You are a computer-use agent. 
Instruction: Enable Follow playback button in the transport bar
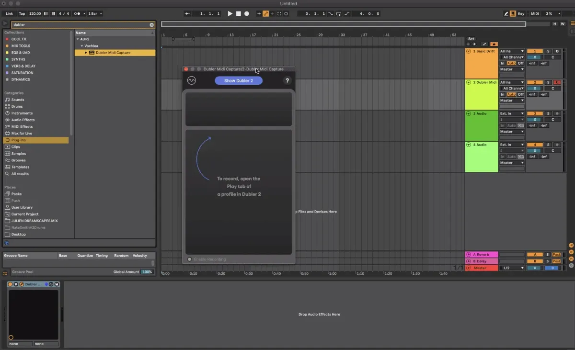[187, 14]
